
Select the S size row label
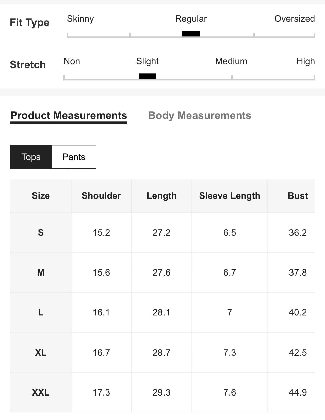41,233
